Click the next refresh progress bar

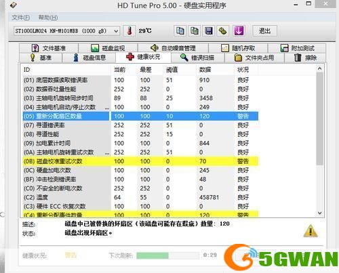[x=167, y=255]
